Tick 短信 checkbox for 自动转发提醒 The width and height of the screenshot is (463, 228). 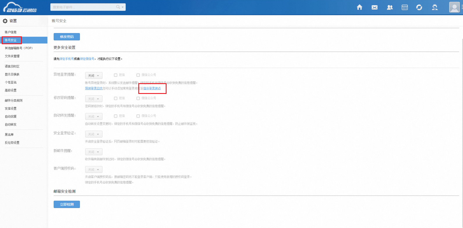point(116,116)
